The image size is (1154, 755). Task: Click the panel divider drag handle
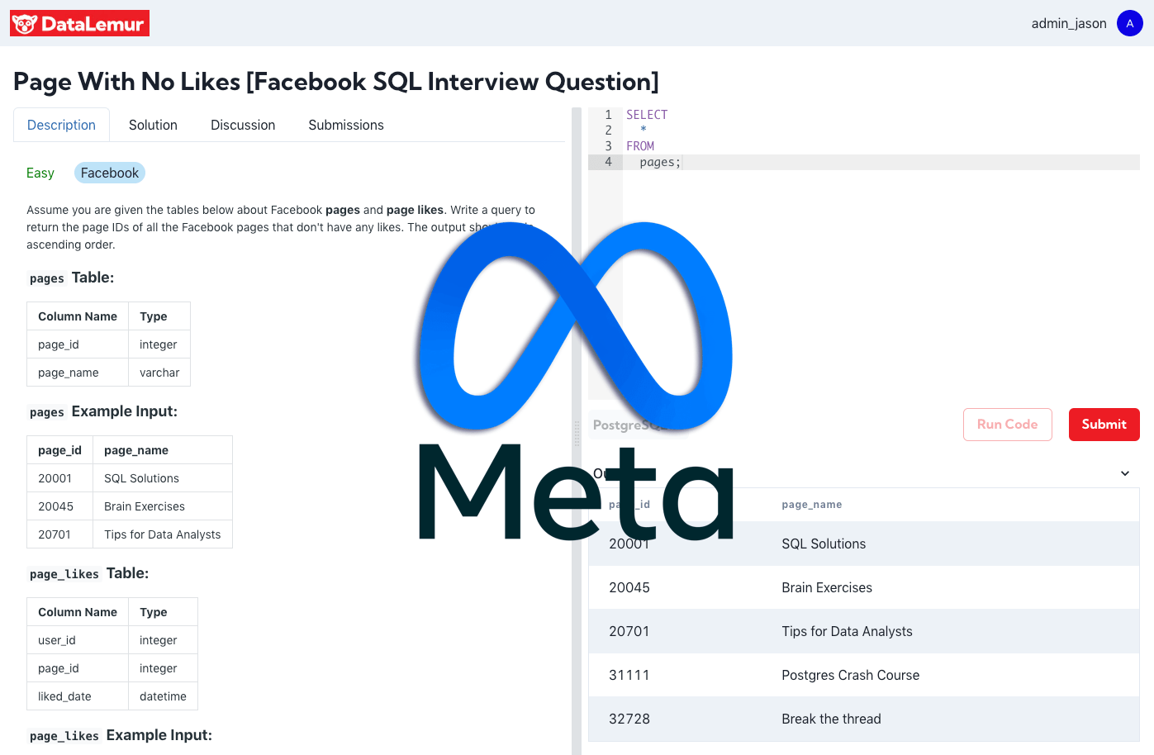coord(577,433)
